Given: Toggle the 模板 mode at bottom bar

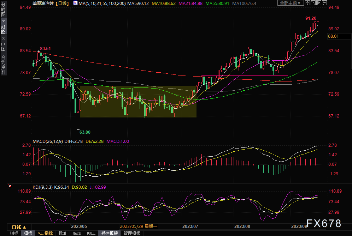Looking at the screenshot, I should click(x=28, y=233).
